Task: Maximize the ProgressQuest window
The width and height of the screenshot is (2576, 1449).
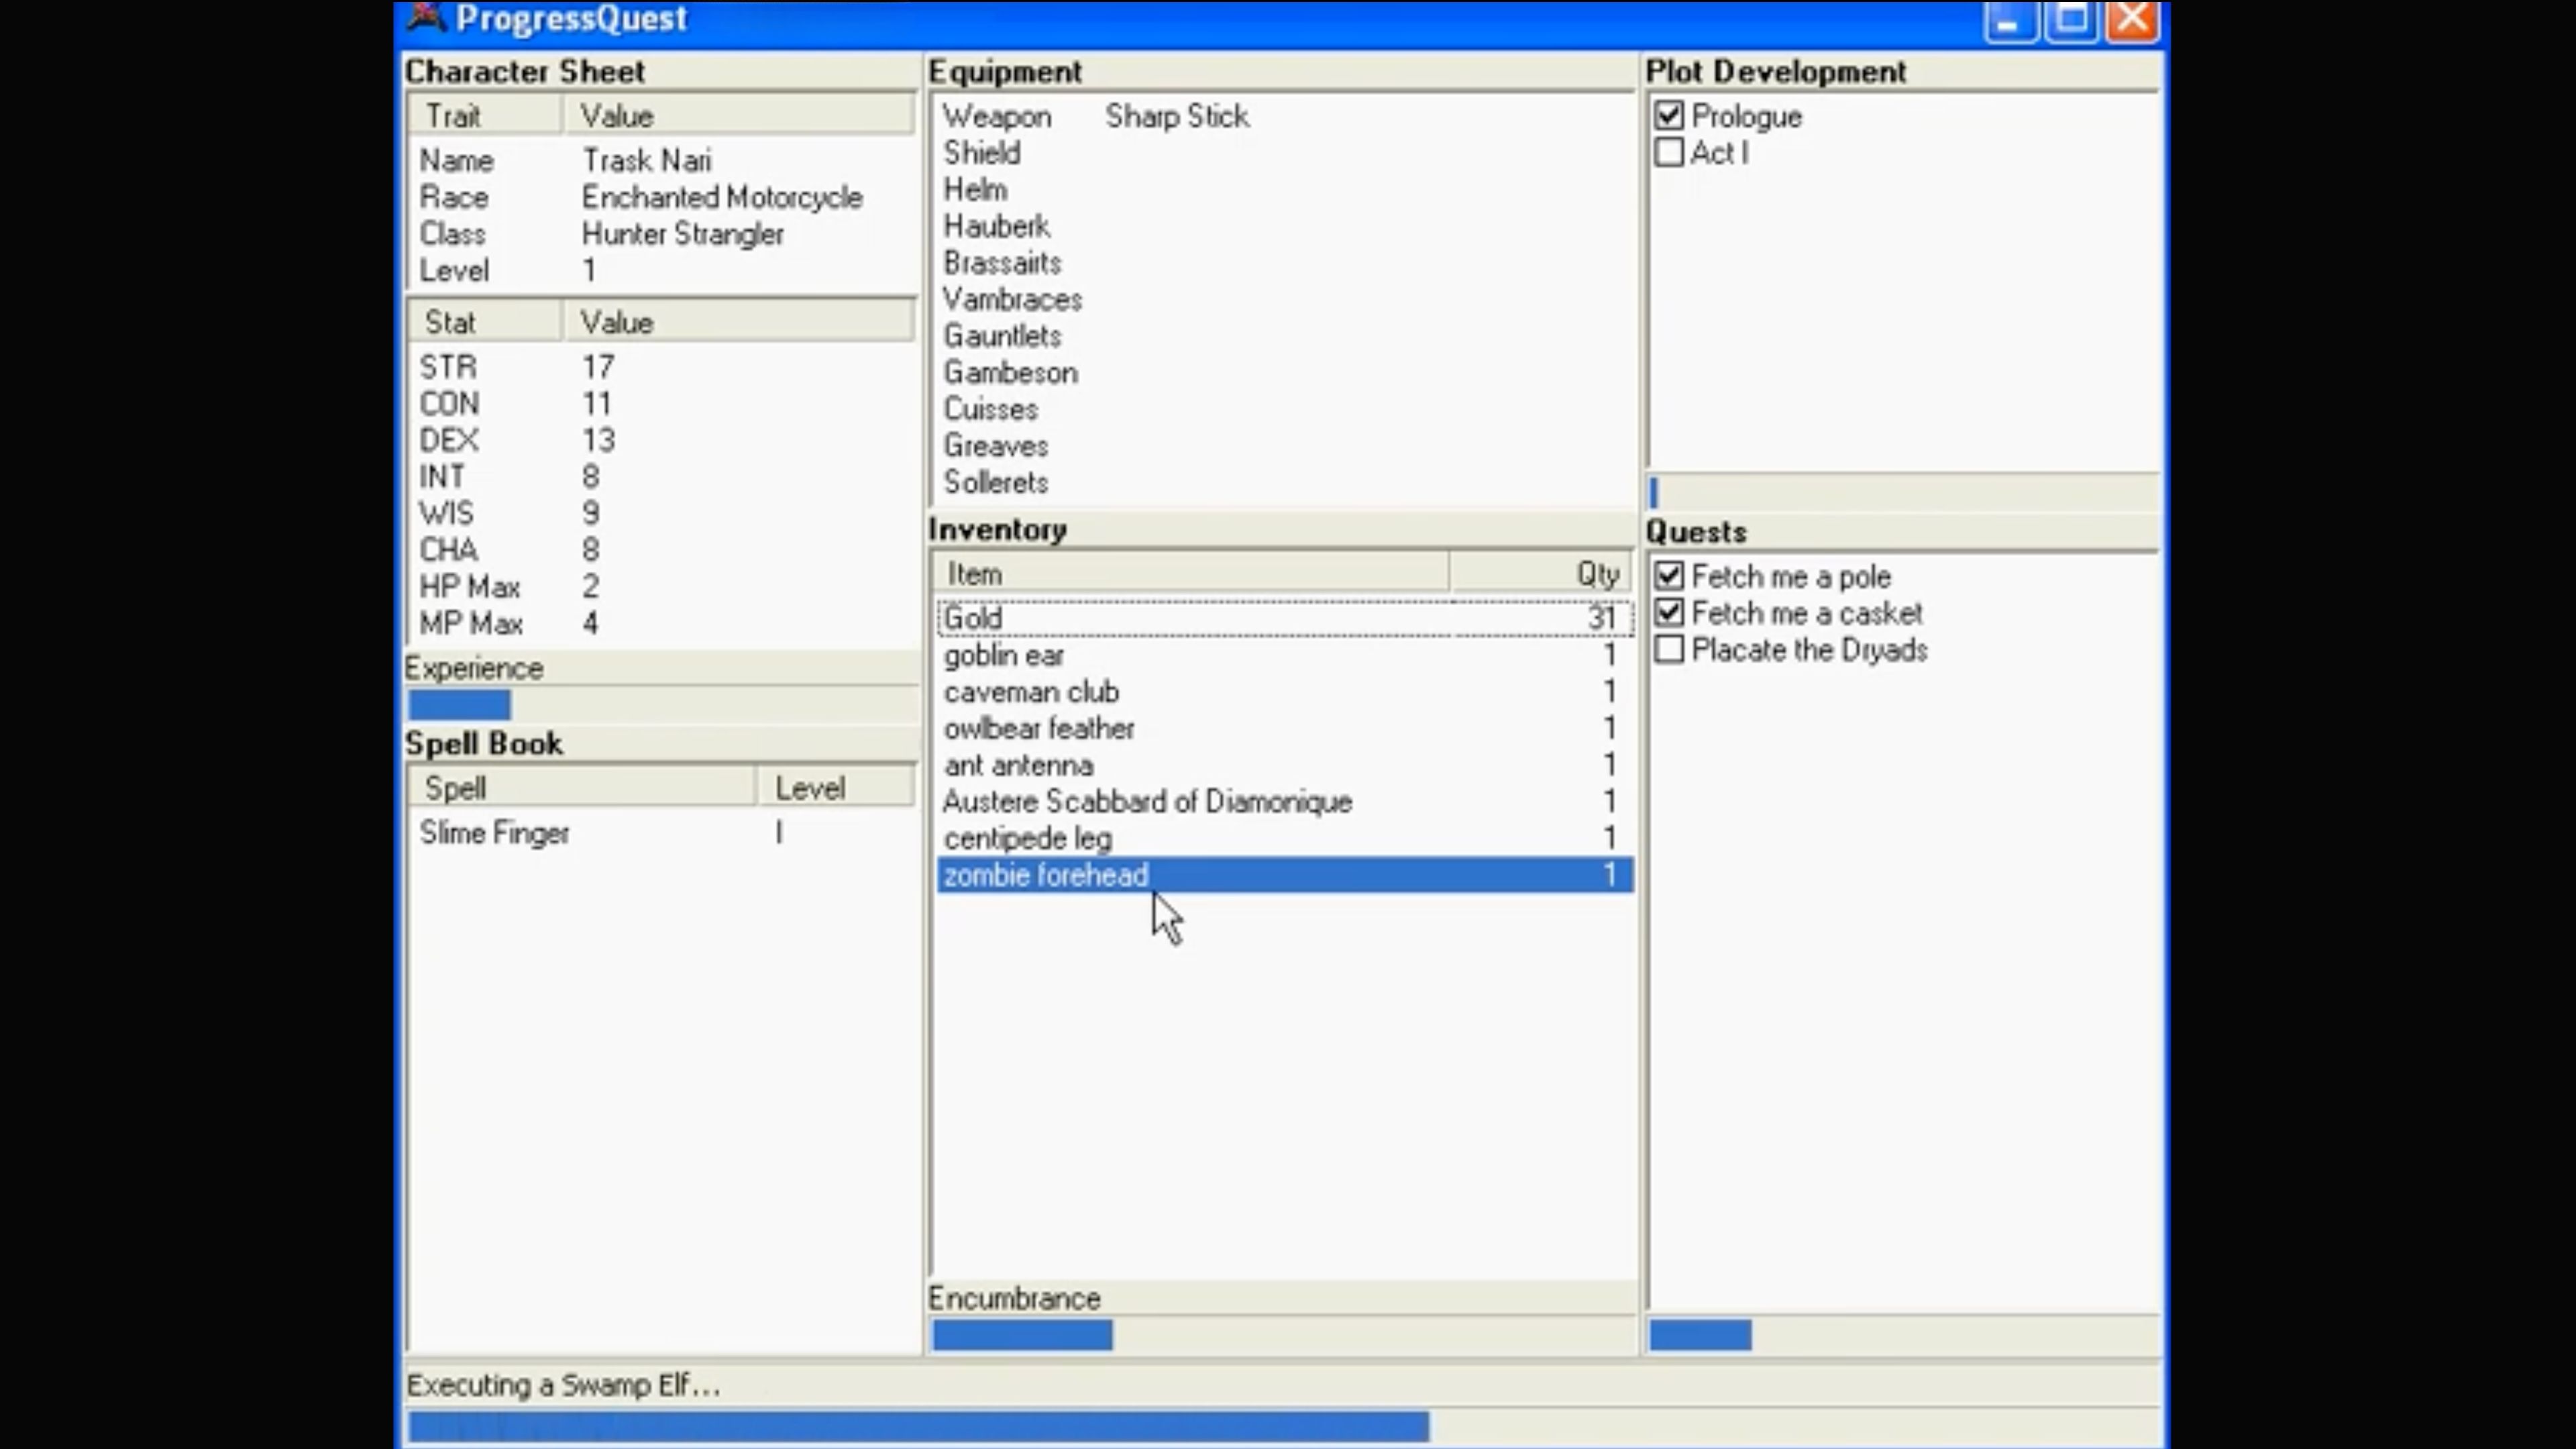Action: click(x=2071, y=20)
